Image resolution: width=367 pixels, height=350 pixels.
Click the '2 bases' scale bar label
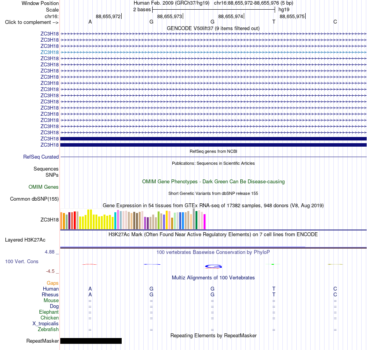pos(142,10)
